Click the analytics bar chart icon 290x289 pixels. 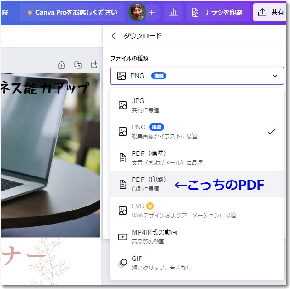coord(173,12)
